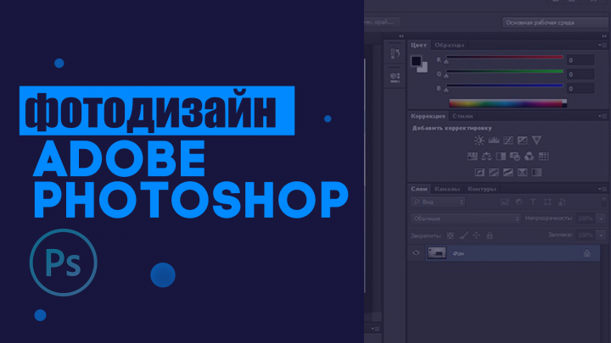Click the Фон layer thumbnail

[436, 252]
